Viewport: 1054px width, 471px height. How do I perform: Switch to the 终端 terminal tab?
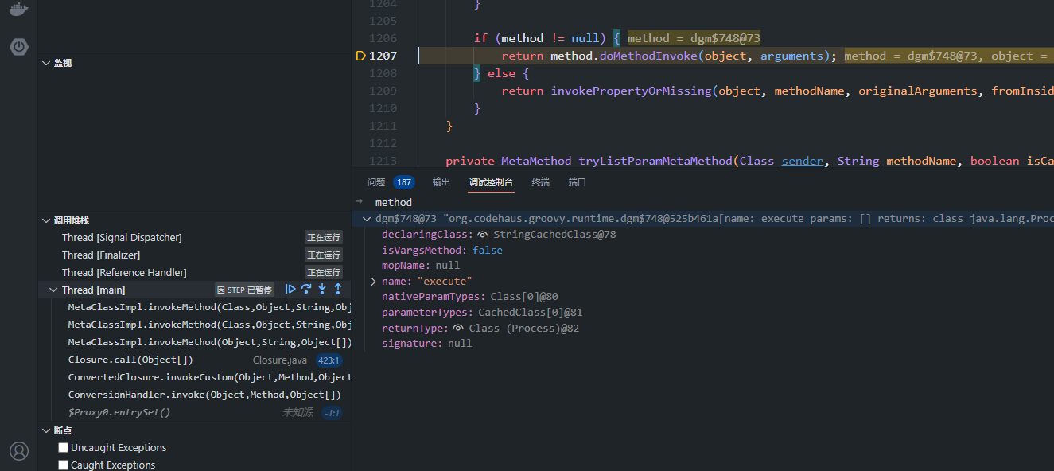(540, 182)
